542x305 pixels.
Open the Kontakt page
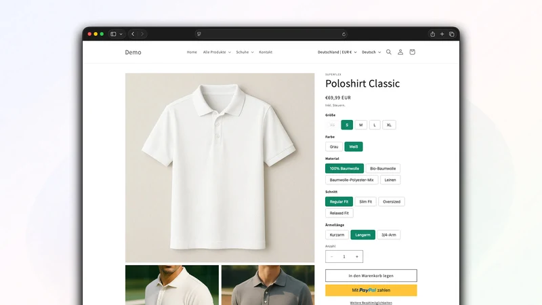[x=266, y=52]
